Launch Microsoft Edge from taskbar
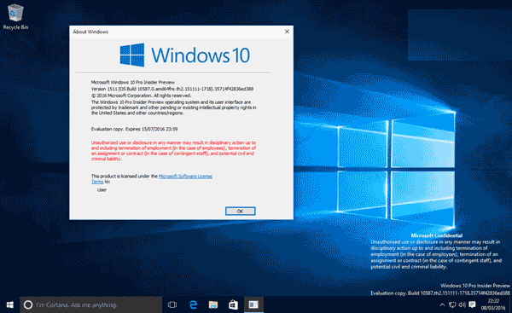The height and width of the screenshot is (313, 512). 194,304
